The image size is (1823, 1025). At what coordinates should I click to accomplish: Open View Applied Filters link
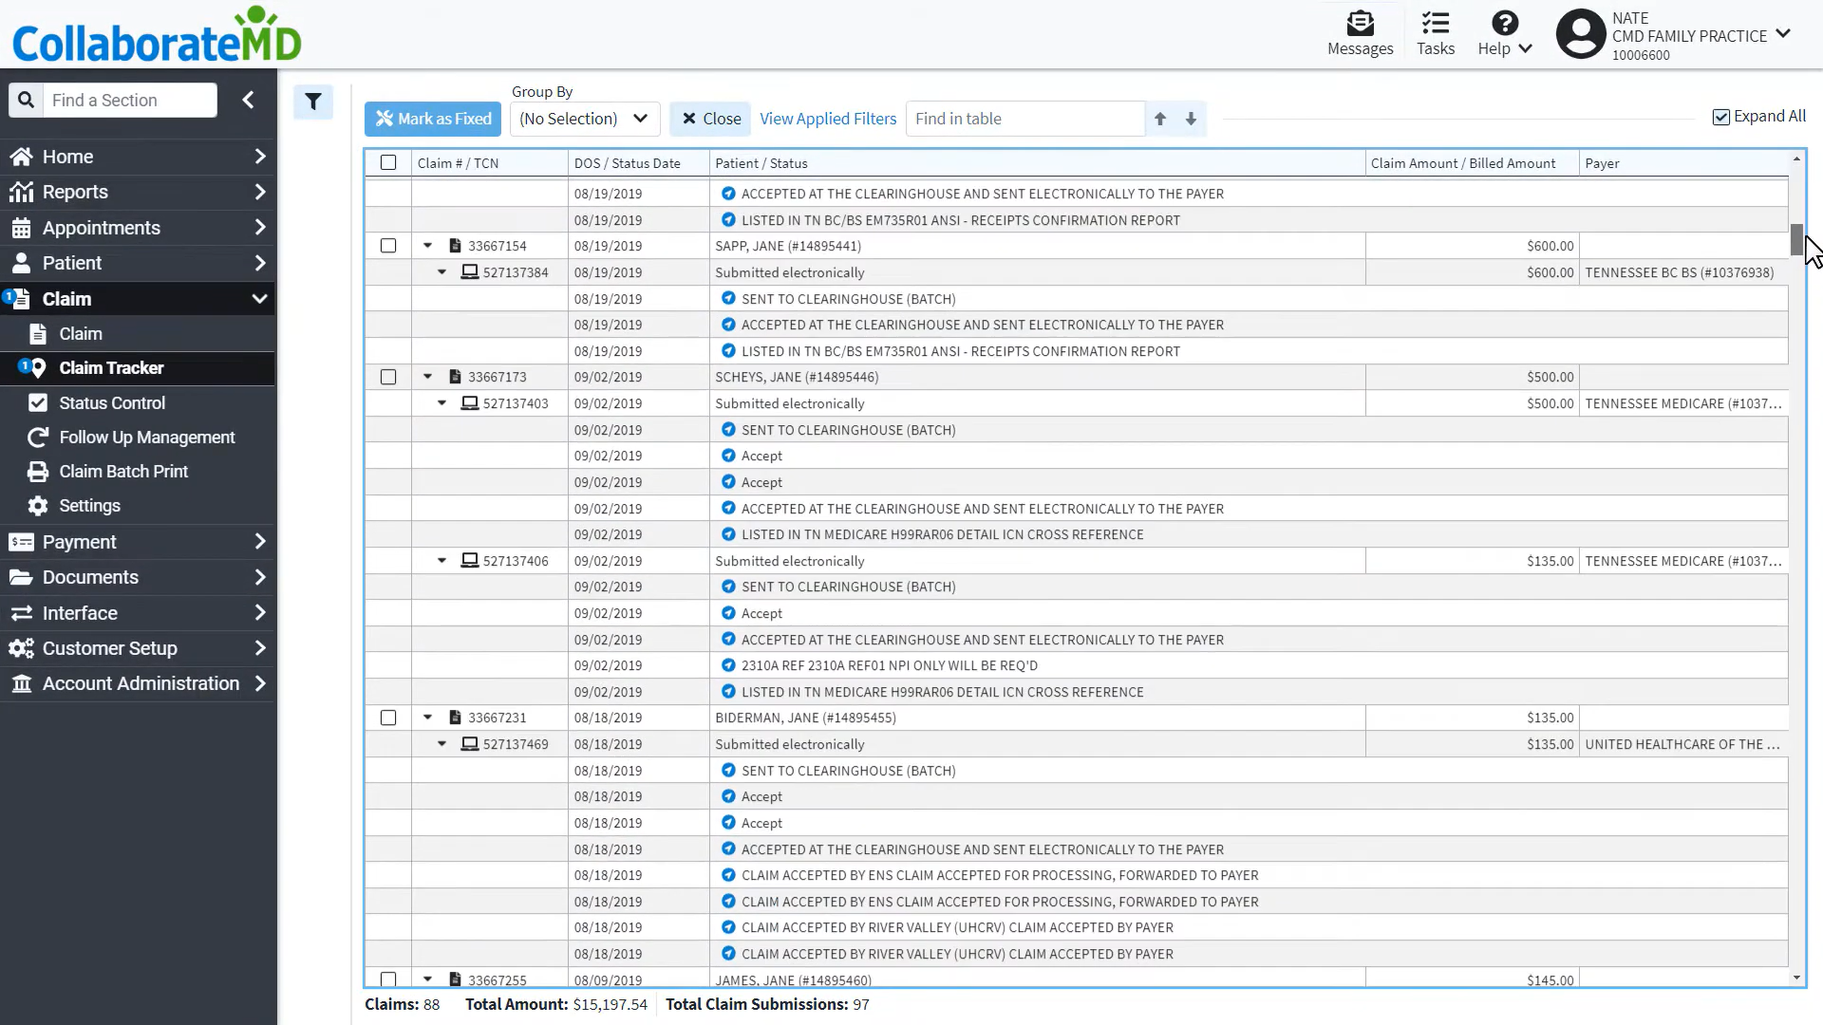(828, 119)
